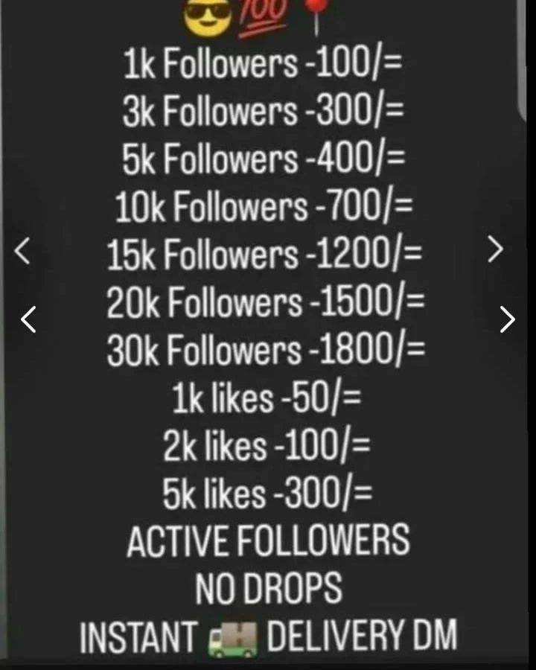Click the 1k likes -50/= text
Viewport: 536px width, 670px height.
(x=266, y=398)
